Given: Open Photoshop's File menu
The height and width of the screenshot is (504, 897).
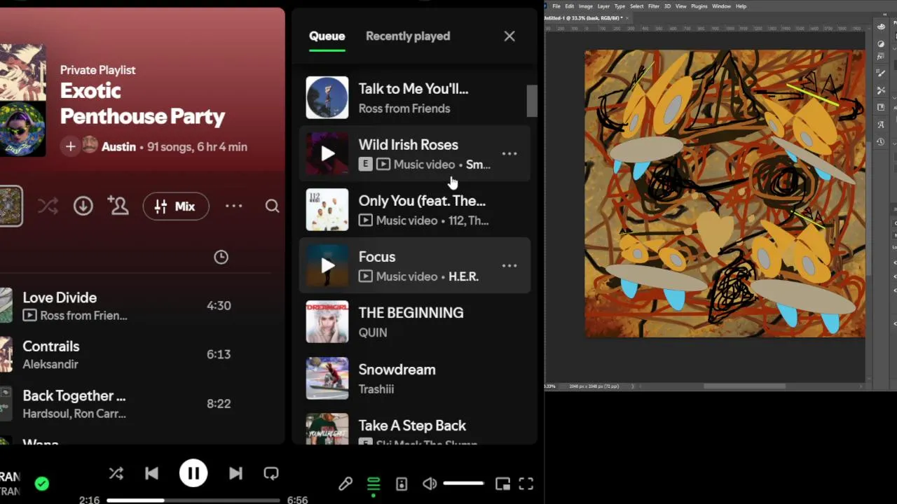Looking at the screenshot, I should pos(556,6).
